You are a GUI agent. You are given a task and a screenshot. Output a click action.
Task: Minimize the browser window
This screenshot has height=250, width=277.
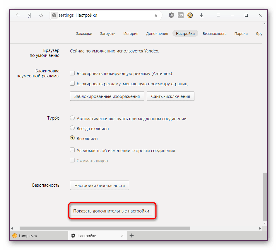point(232,15)
